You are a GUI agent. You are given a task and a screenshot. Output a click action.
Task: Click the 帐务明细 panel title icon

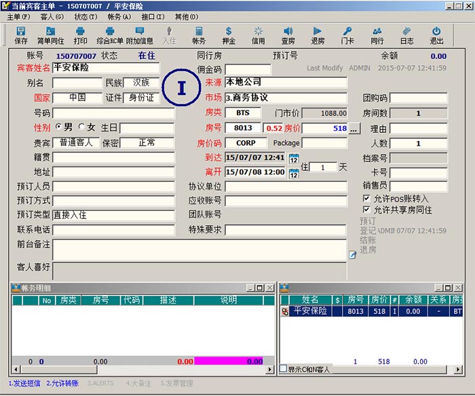click(16, 288)
